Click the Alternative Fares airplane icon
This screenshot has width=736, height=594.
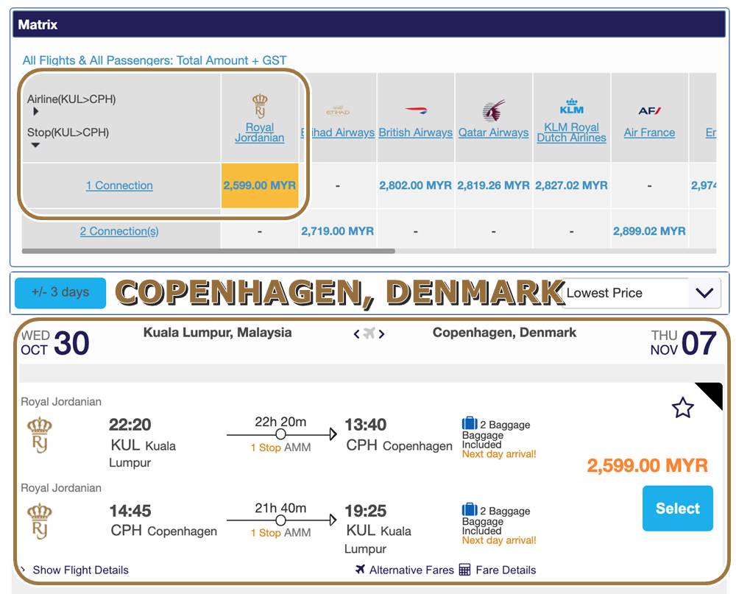360,570
